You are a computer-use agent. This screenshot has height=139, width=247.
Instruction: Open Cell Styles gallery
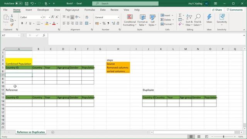(x=152, y=20)
